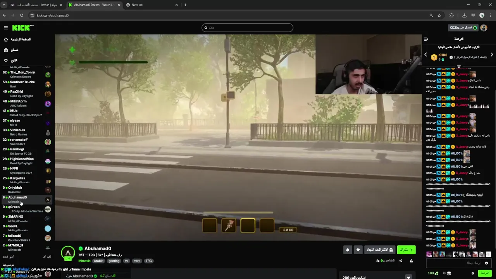Collapse the chat panel with arrow icon
496x279 pixels.
pyautogui.click(x=426, y=39)
